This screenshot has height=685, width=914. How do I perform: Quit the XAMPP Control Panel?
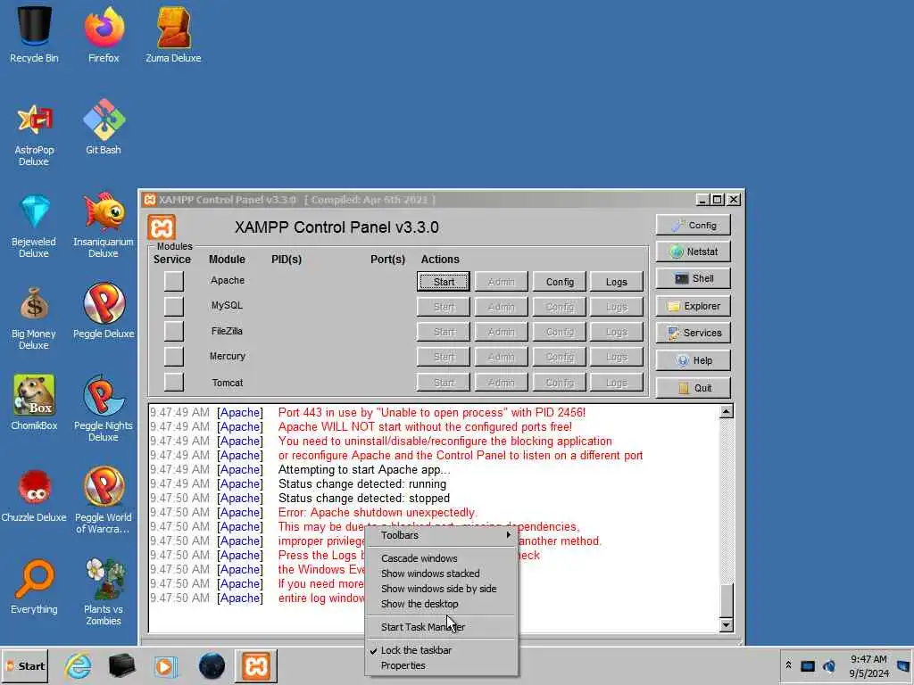point(693,388)
